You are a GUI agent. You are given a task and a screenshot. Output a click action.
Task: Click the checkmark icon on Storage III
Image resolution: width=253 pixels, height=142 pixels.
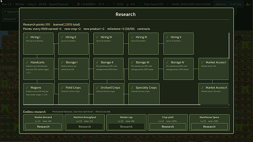pyautogui.click(x=132, y=62)
